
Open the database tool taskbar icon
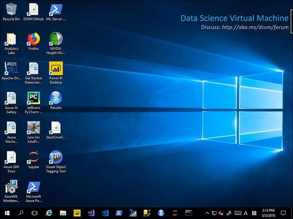(147, 213)
